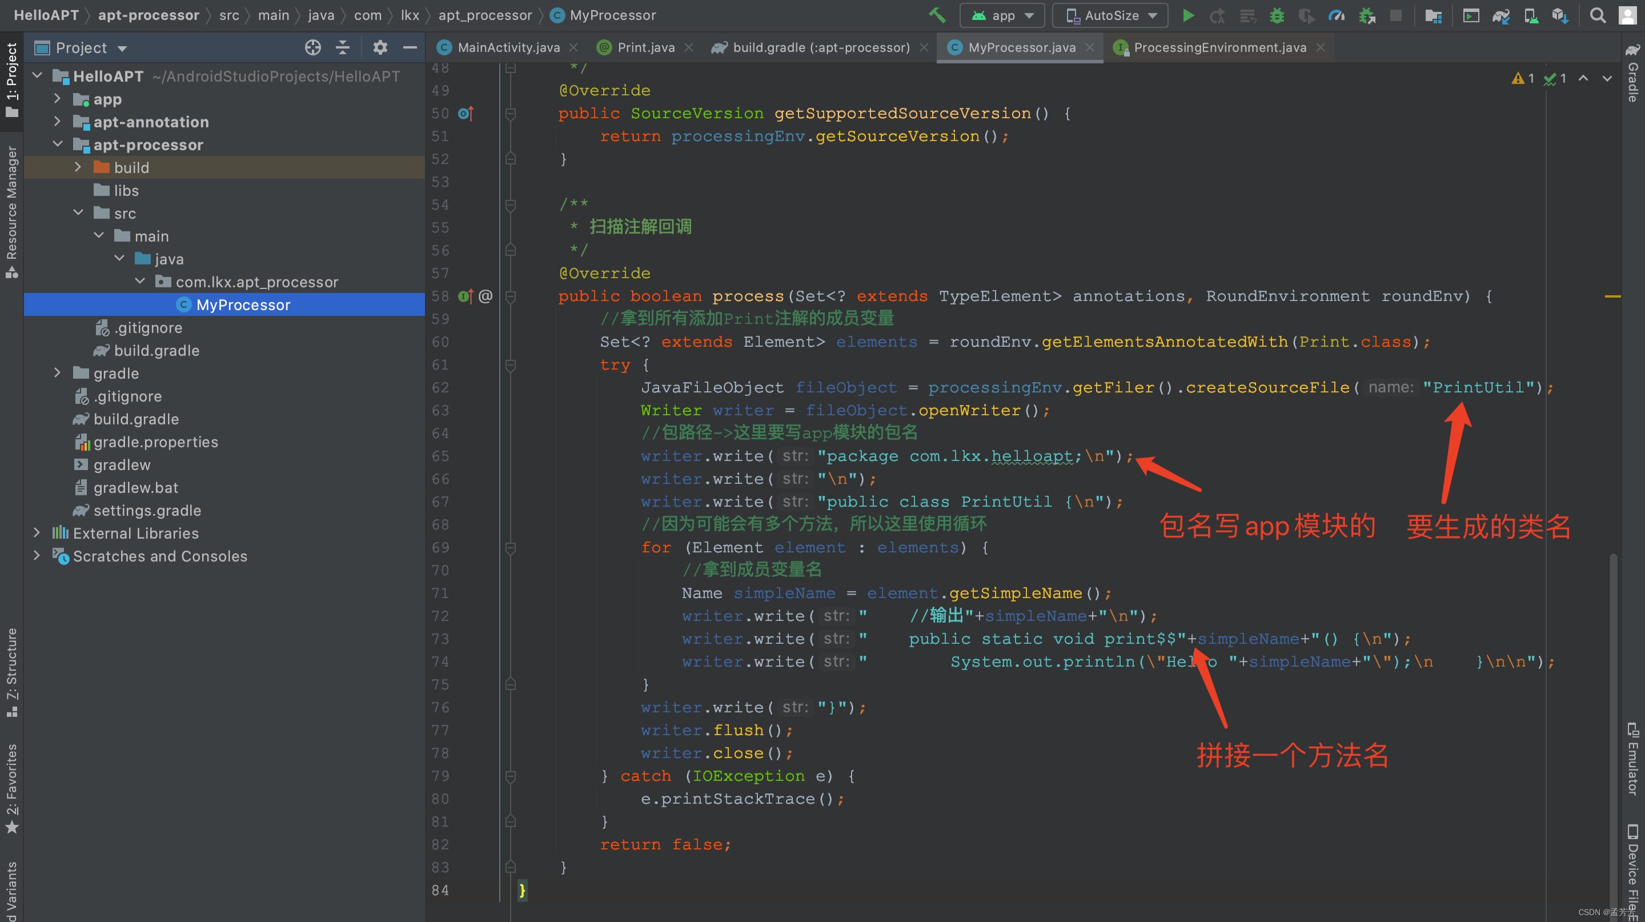Collapse the HelloAPT root node

(x=38, y=76)
